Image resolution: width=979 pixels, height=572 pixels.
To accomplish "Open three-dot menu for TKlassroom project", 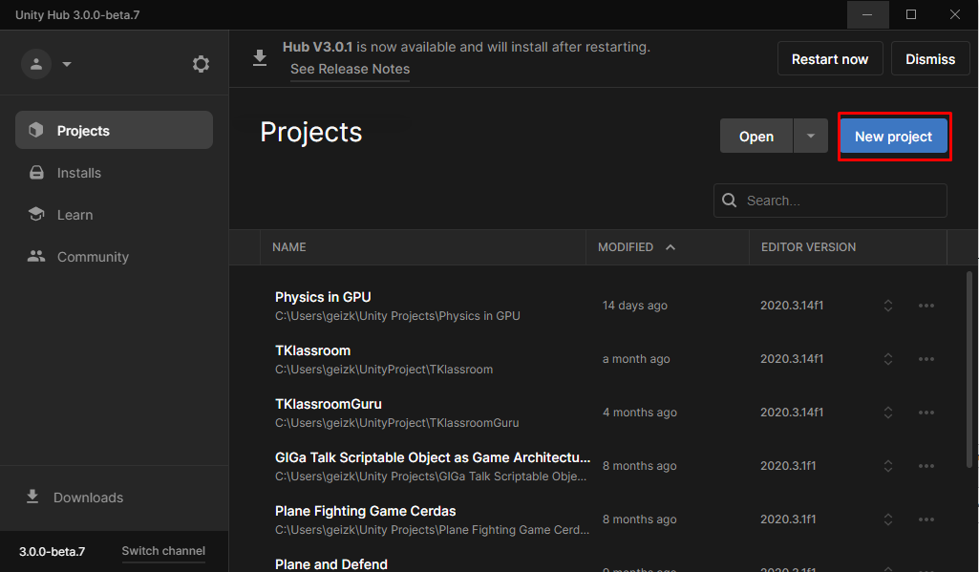I will click(926, 359).
